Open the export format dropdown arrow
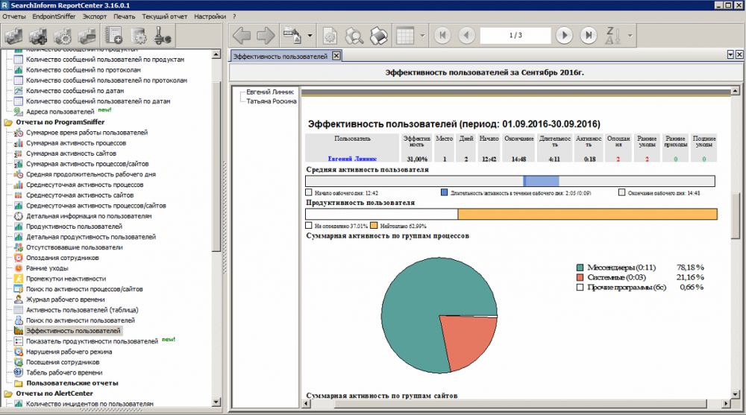Viewport: 746px width, 415px height. click(310, 35)
